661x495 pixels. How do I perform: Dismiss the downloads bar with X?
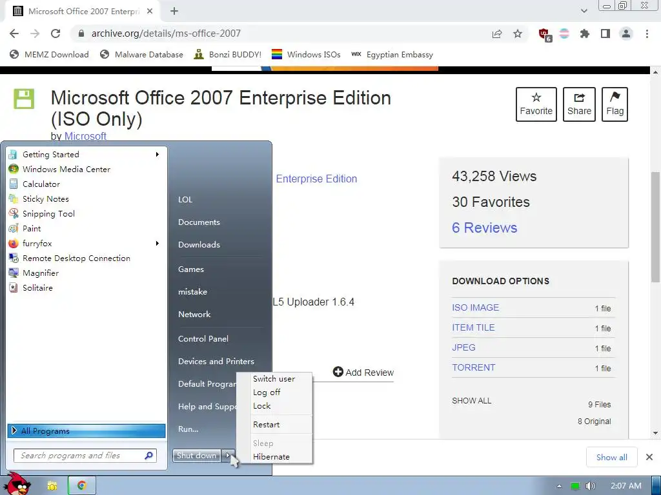pos(649,457)
